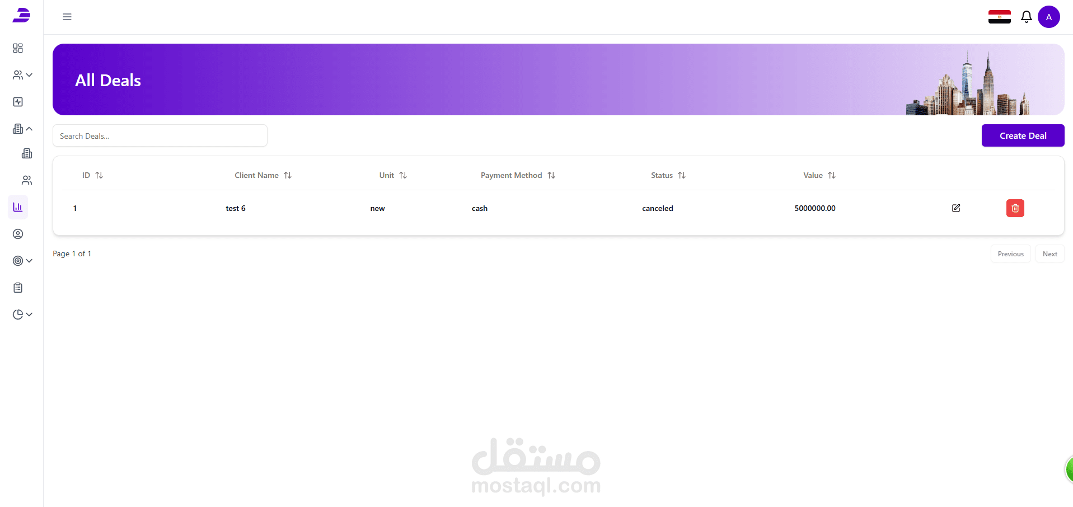The height and width of the screenshot is (507, 1073).
Task: Open the users group sidebar icon
Action: click(18, 75)
